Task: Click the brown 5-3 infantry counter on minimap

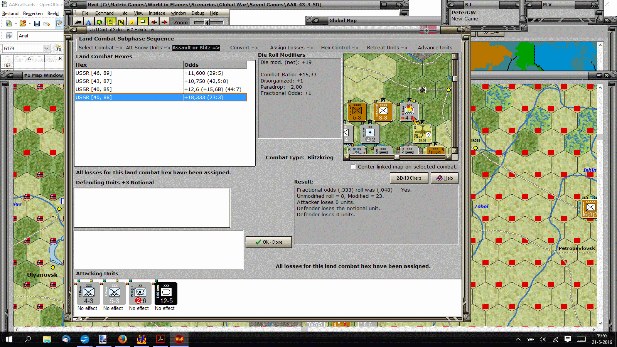Action: pyautogui.click(x=357, y=112)
